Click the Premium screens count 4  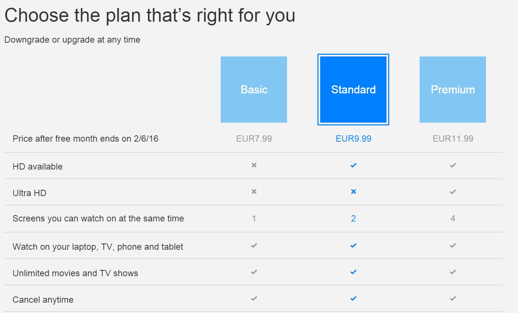pos(453,218)
